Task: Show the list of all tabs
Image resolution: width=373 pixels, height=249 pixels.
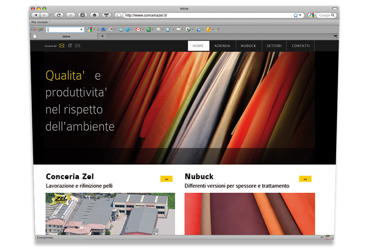Action: pyautogui.click(x=335, y=36)
